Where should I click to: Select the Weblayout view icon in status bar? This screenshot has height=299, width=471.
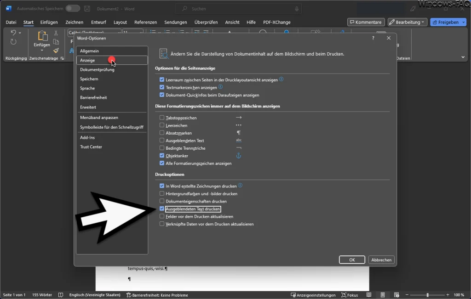[396, 295]
